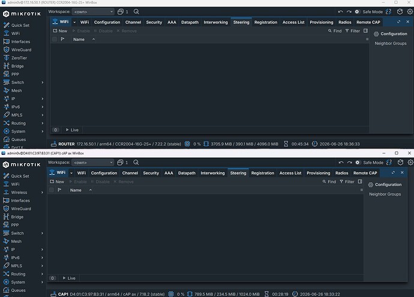Toggle column layout icon beside Filter in ROUTER
The image size is (414, 297).
pos(365,31)
